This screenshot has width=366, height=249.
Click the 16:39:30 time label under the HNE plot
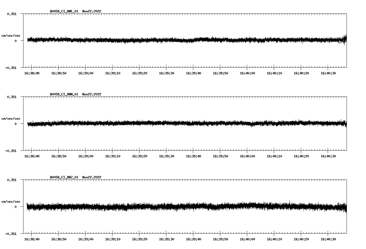(167, 73)
